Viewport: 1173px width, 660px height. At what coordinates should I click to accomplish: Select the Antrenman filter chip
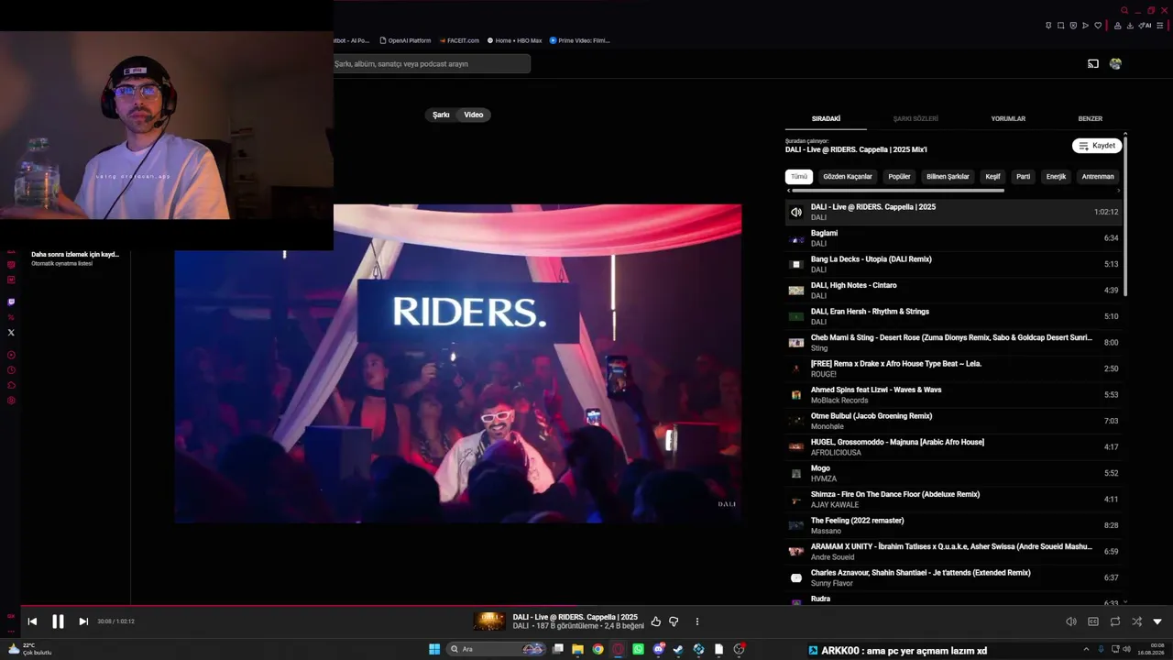[1098, 177]
